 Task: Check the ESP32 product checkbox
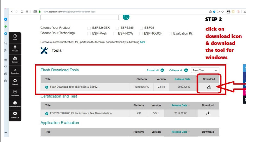coord(141,28)
